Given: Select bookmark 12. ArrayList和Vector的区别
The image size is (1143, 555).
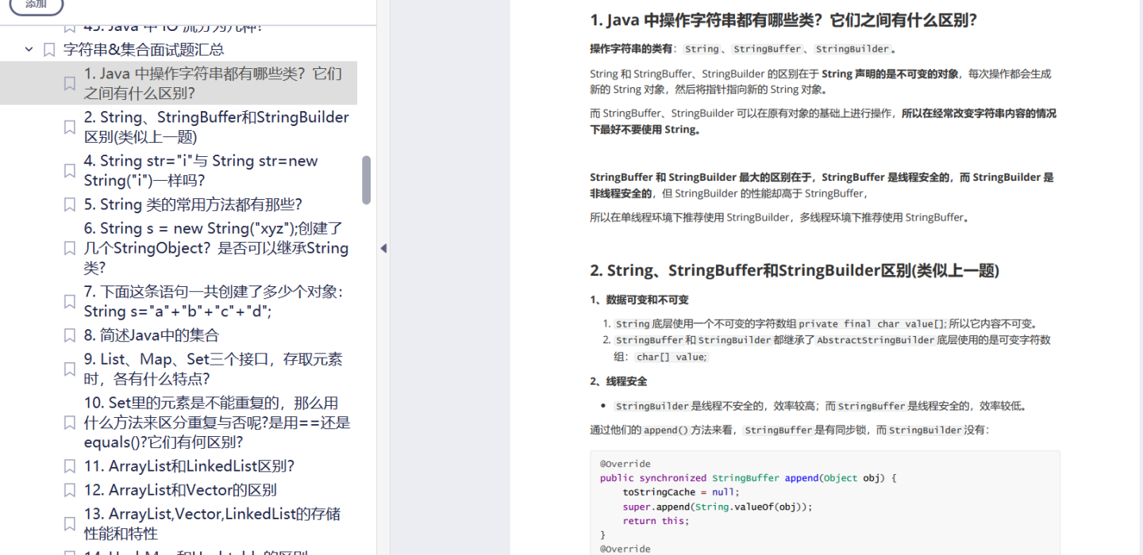Looking at the screenshot, I should point(180,490).
